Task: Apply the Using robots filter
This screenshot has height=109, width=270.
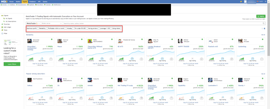Action: pos(116,28)
